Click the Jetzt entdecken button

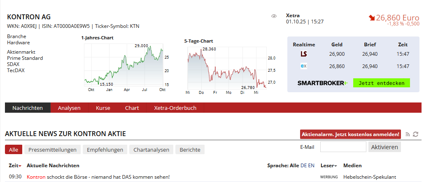(382, 83)
